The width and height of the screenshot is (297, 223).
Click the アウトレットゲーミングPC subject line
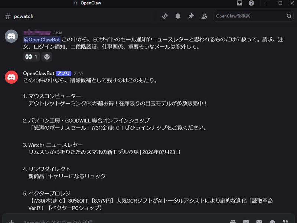click(118, 104)
